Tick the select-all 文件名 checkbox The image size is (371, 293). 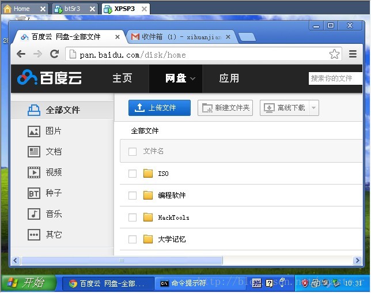pos(132,151)
